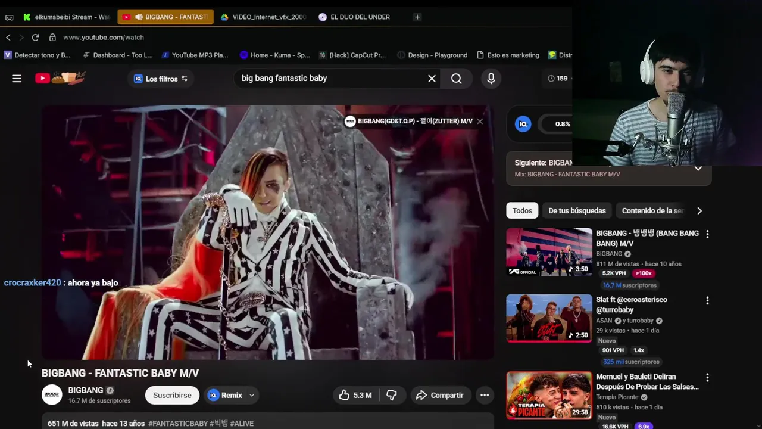Open YouTube MP3 Pla... bookmark
This screenshot has width=762, height=429.
coord(195,55)
